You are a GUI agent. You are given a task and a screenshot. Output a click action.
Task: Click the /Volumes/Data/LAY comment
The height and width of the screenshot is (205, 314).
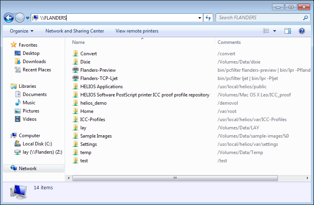(238, 127)
